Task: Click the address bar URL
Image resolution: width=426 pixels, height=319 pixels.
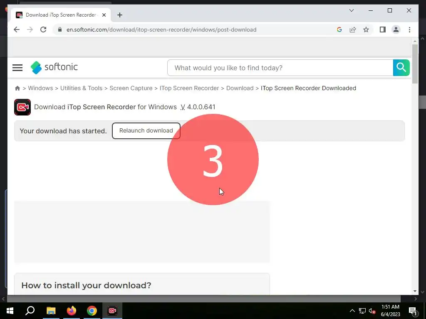Action: [x=161, y=29]
